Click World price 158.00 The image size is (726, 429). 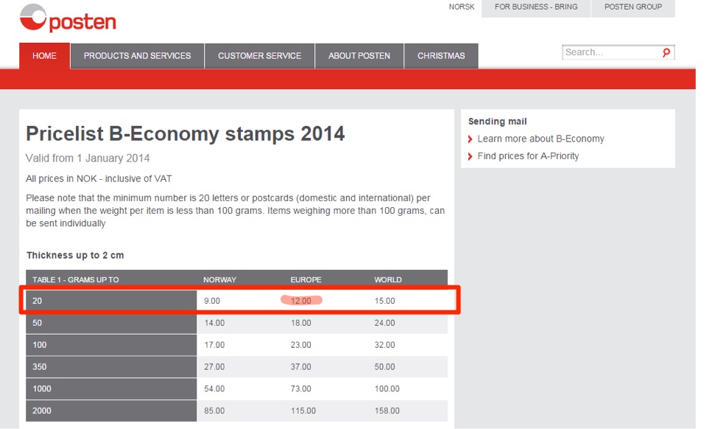click(387, 411)
